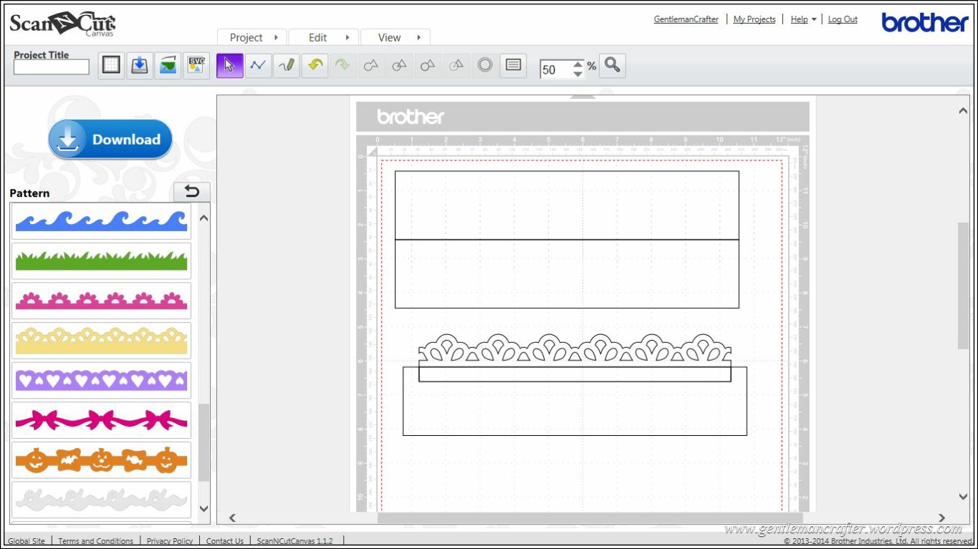Click the grid mat settings icon

click(x=111, y=65)
